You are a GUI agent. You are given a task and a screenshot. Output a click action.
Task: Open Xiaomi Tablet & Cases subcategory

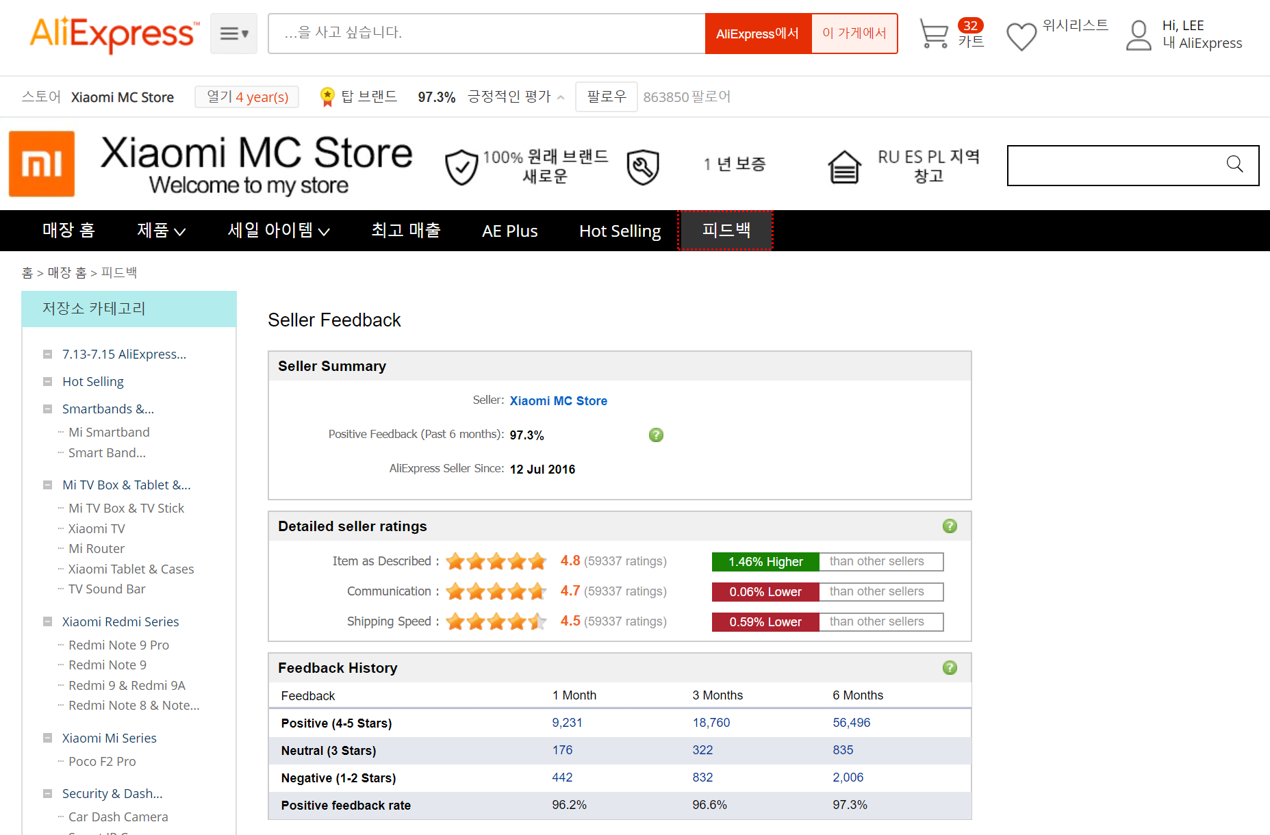click(x=131, y=569)
